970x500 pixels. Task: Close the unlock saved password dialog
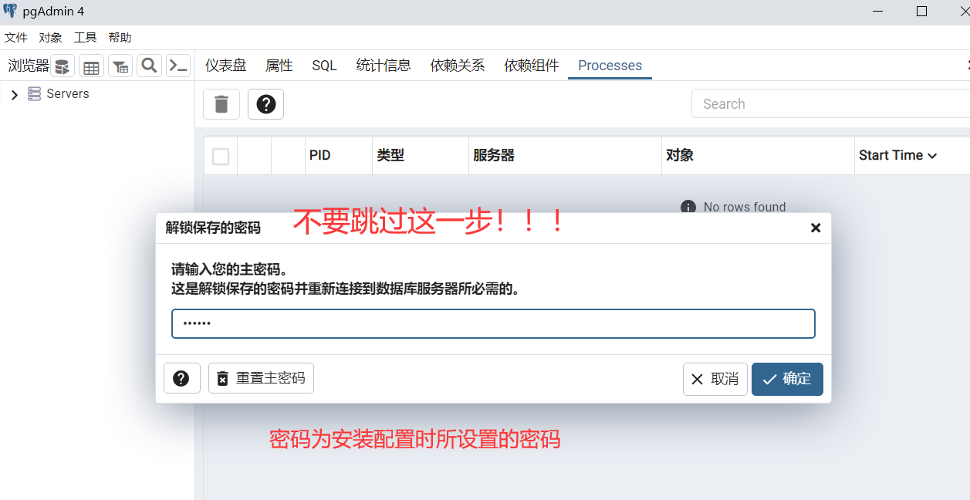(816, 228)
